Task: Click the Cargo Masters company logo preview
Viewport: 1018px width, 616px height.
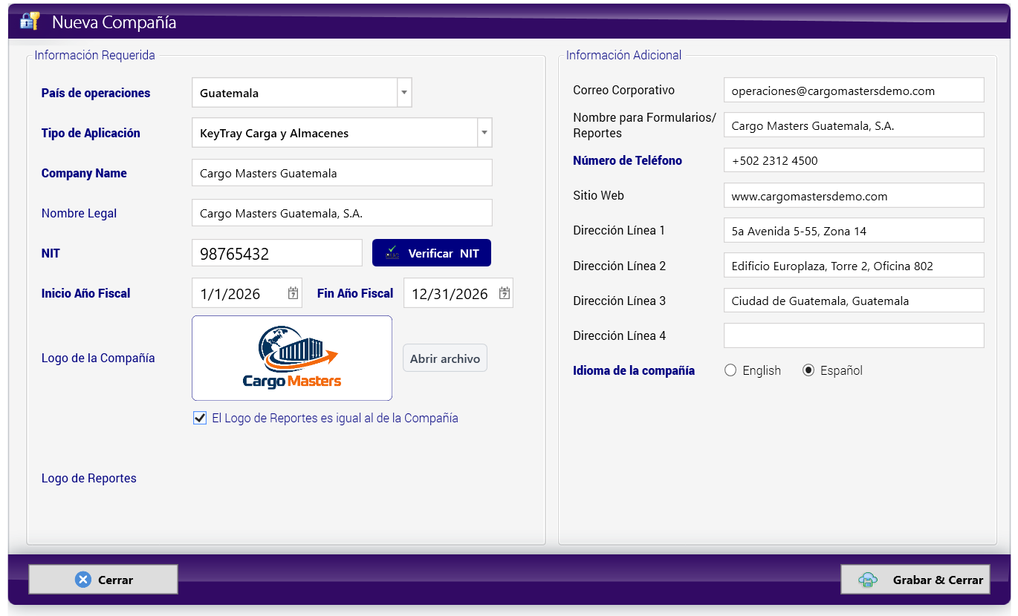Action: 292,358
